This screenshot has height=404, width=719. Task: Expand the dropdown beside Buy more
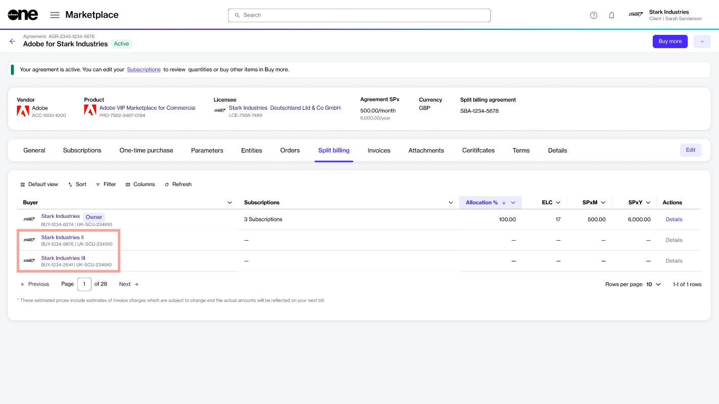702,41
